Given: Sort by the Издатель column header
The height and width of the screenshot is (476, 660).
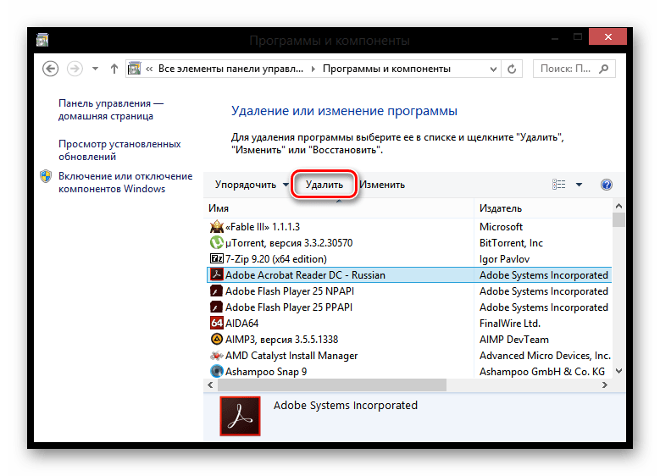Looking at the screenshot, I should (543, 208).
